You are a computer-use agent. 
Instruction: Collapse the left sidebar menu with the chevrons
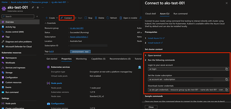pos(37,16)
